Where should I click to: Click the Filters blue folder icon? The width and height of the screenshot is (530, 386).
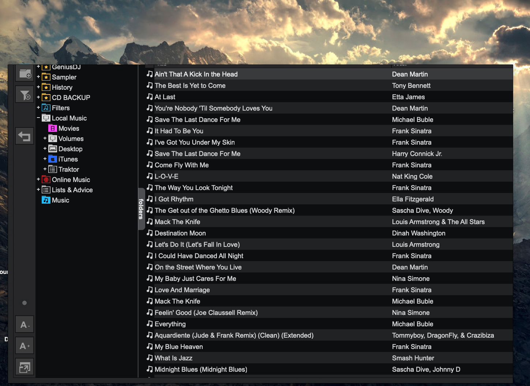46,108
